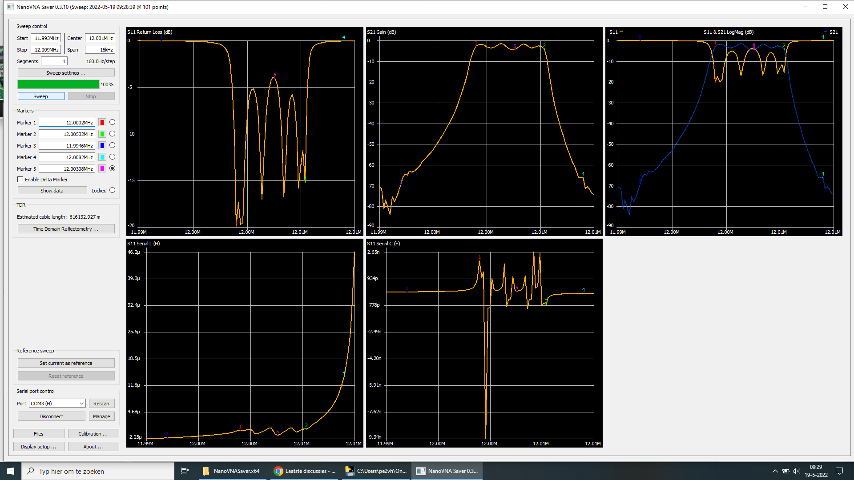This screenshot has width=854, height=480.
Task: Select NanoVNA Saver 0.3 taskbar item
Action: coord(447,471)
